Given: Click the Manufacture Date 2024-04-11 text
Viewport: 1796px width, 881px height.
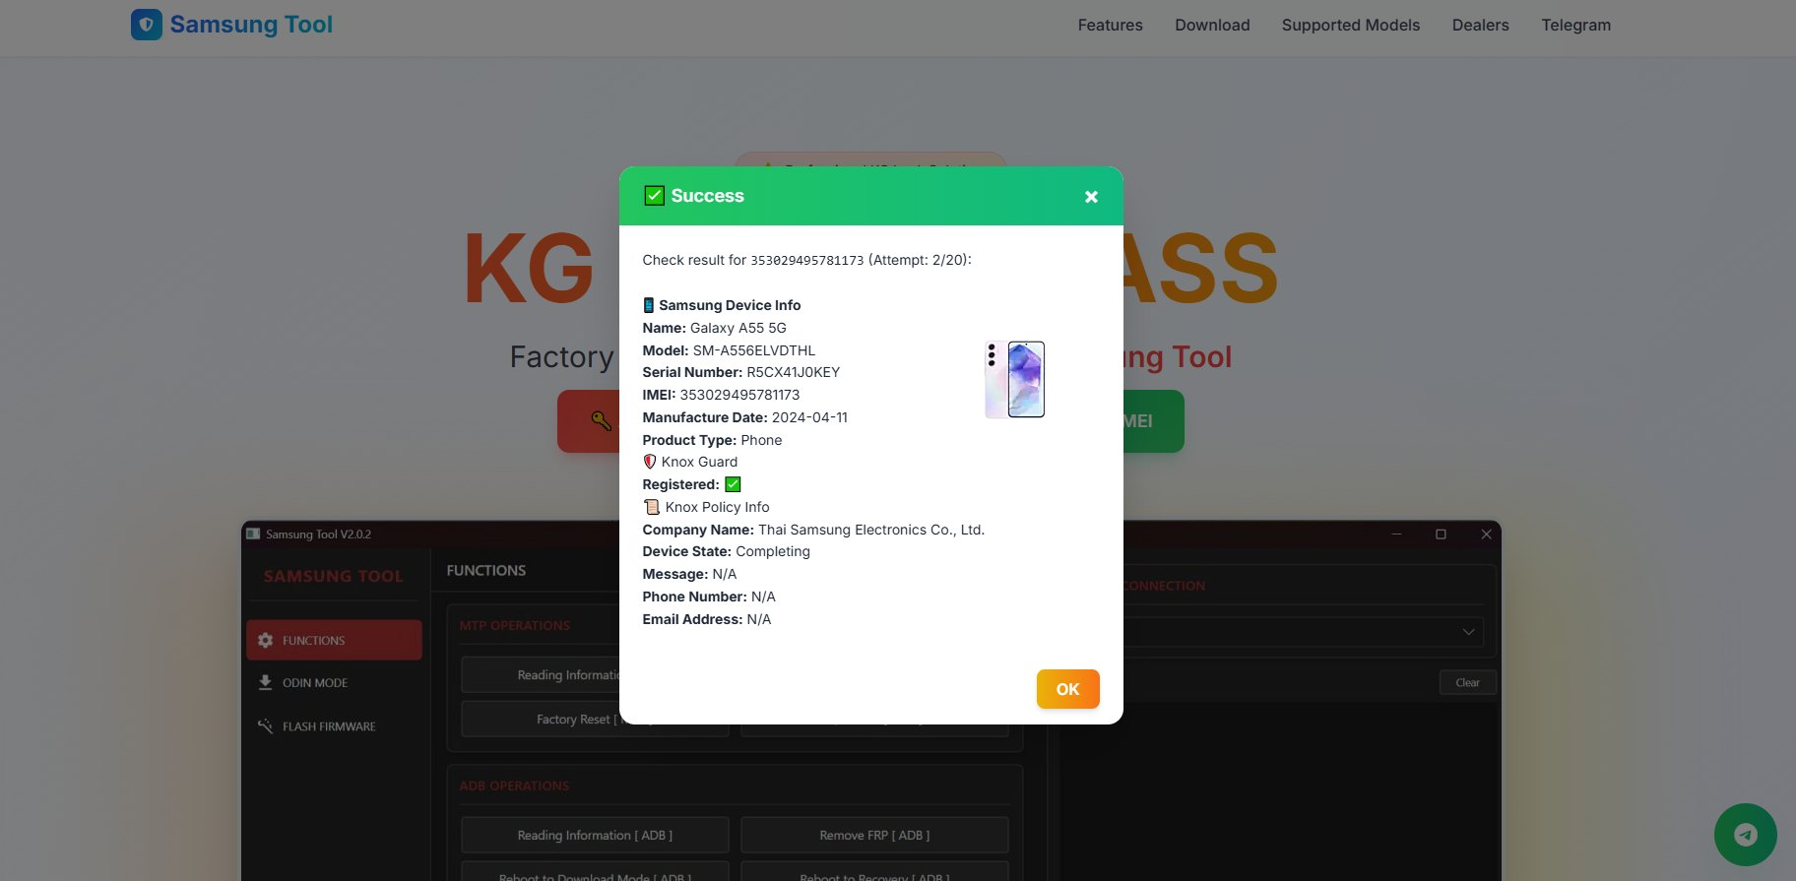Looking at the screenshot, I should 744,417.
